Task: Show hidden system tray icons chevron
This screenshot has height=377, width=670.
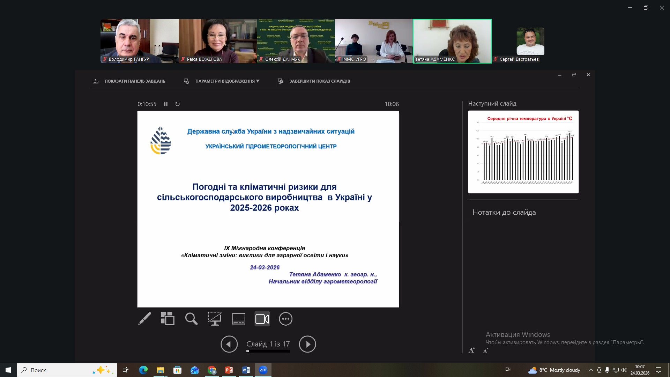Action: pos(590,370)
